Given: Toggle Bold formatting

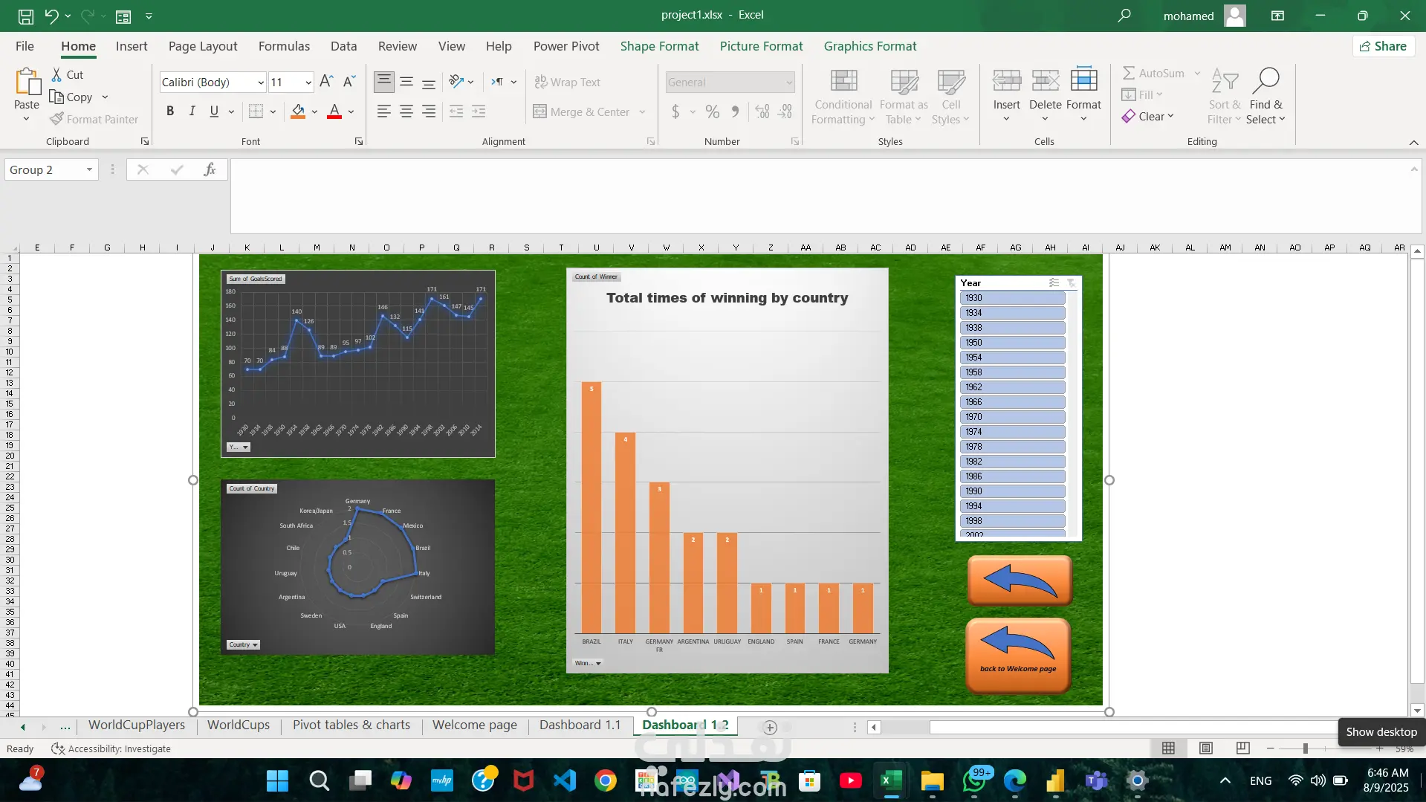Looking at the screenshot, I should (x=170, y=111).
